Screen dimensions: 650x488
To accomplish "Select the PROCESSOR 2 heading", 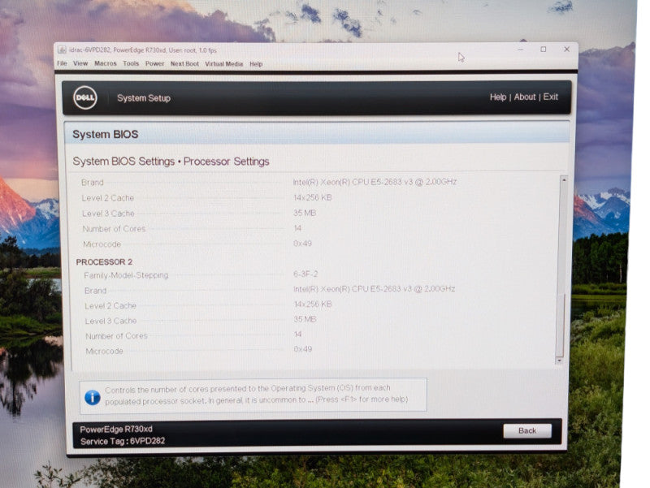I will (104, 261).
